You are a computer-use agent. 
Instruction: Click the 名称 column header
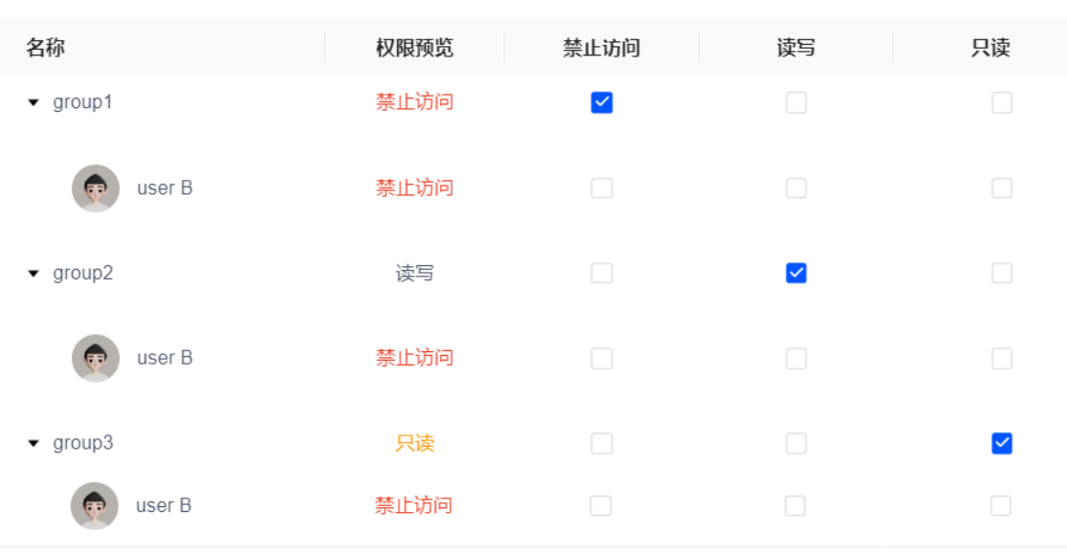tap(46, 48)
